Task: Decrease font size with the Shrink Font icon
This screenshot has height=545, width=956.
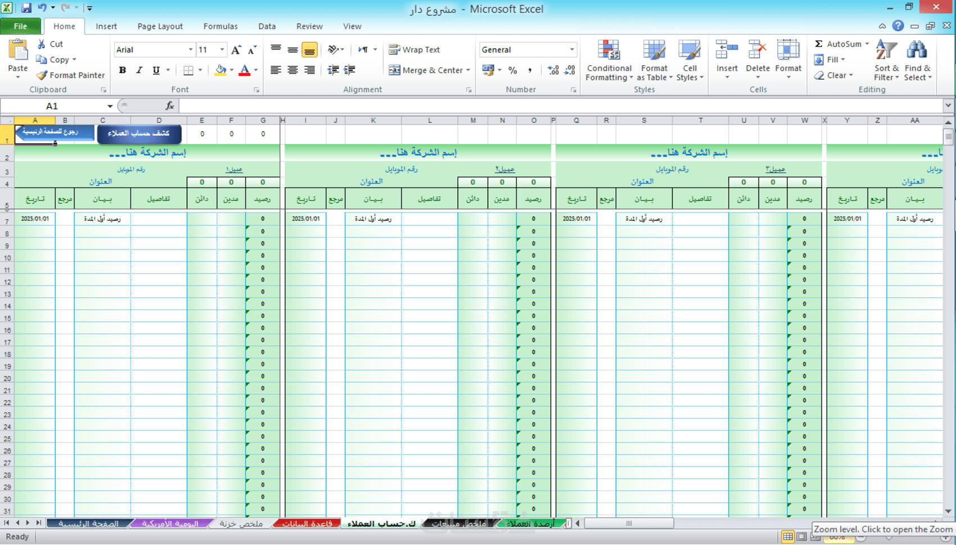Action: click(x=252, y=50)
